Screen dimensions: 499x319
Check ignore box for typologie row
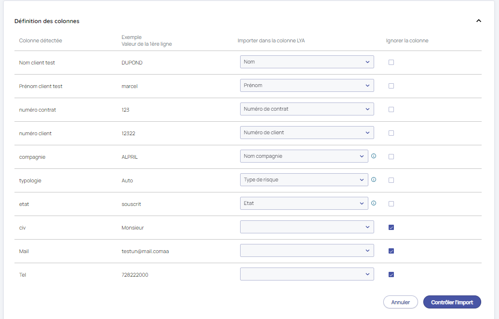[391, 180]
